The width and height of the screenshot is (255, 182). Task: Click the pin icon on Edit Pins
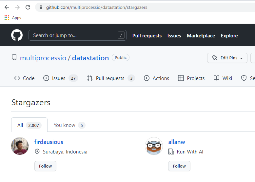click(x=214, y=58)
